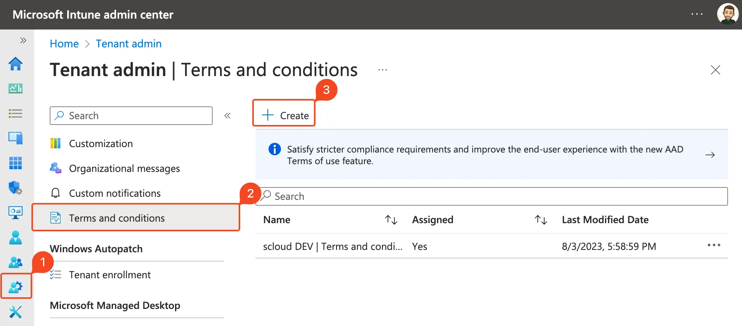
Task: Open Home from the sidebar house icon
Action: [x=16, y=64]
